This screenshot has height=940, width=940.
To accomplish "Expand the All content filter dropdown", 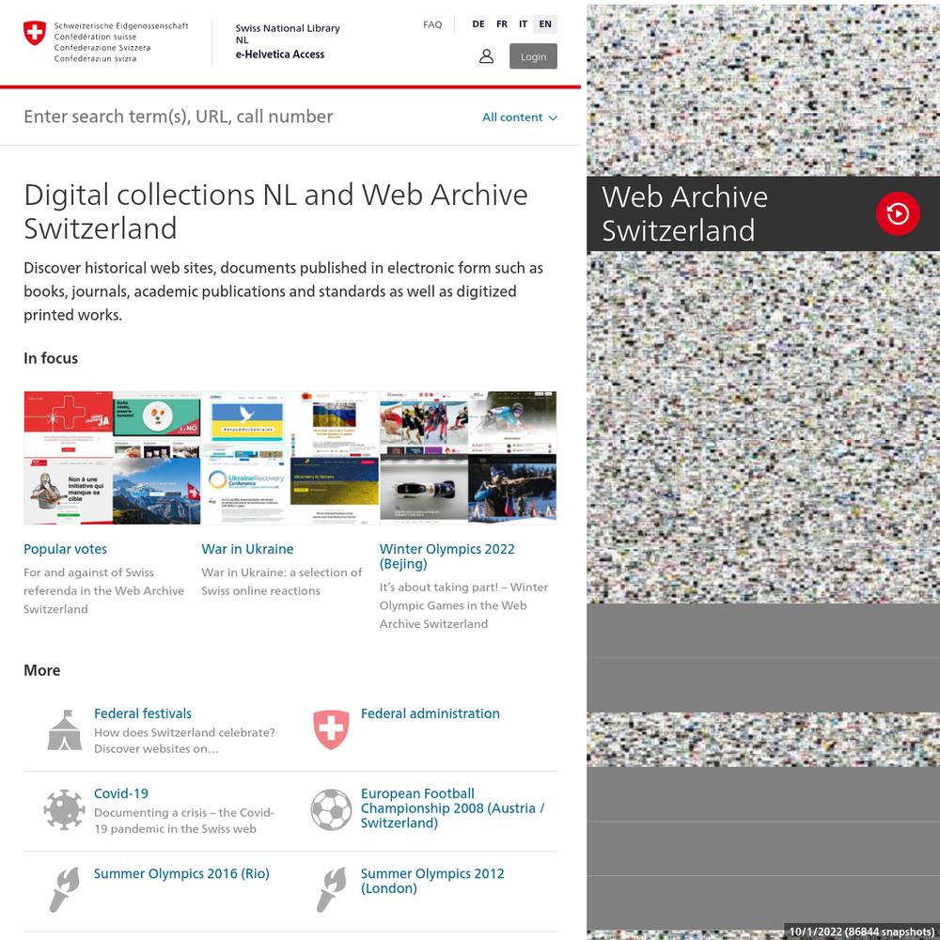I will 519,117.
